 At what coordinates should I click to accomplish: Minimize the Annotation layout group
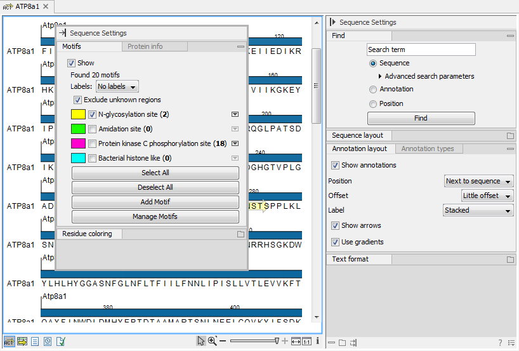510,149
